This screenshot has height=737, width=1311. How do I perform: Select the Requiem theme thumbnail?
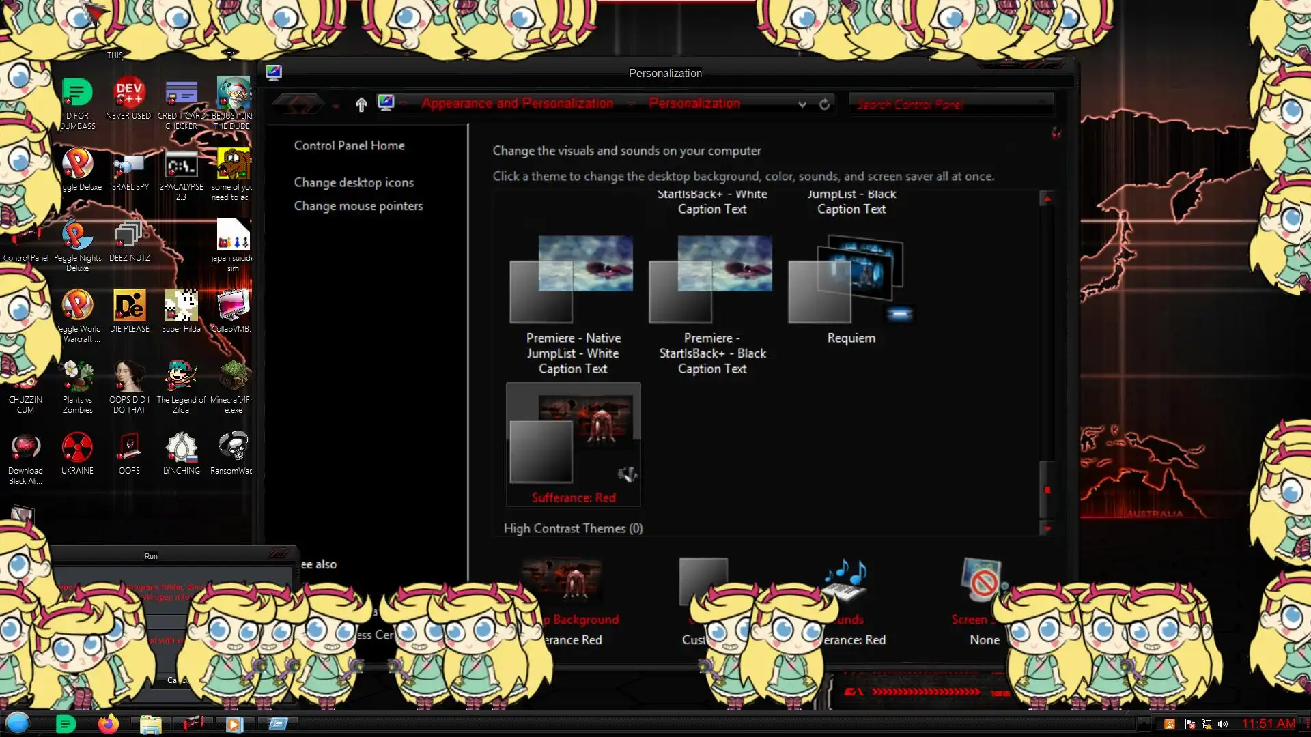point(850,280)
